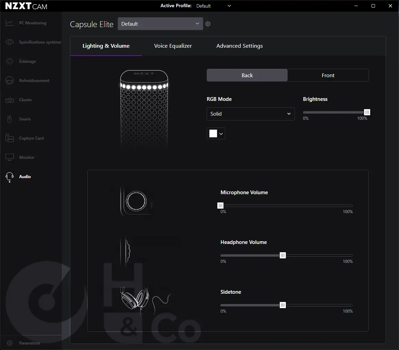This screenshot has width=399, height=350.
Task: Click the NZXT CAM logo
Action: click(26, 6)
